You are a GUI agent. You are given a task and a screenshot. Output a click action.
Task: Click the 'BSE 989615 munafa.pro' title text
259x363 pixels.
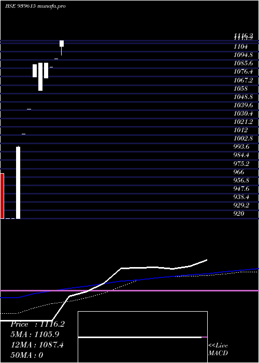pyautogui.click(x=35, y=6)
